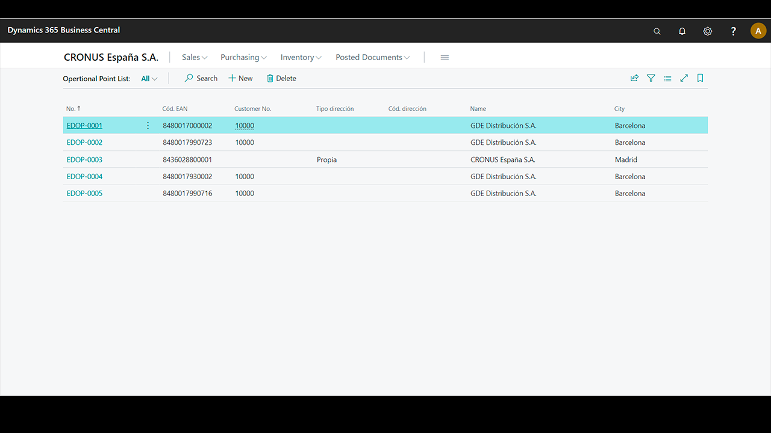Click Propia in Tipo dirección column
The height and width of the screenshot is (433, 771).
point(327,159)
